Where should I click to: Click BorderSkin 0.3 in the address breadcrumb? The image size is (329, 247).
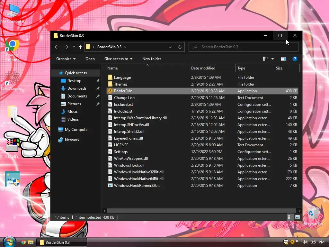tap(109, 47)
